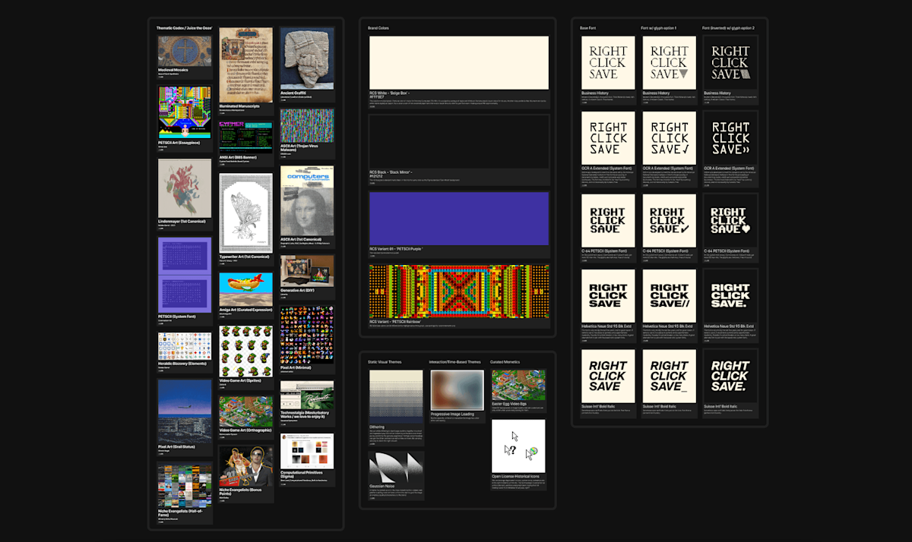The width and height of the screenshot is (912, 542).
Task: Open OCR A Extended sample with glyph option 1
Action: [670, 138]
